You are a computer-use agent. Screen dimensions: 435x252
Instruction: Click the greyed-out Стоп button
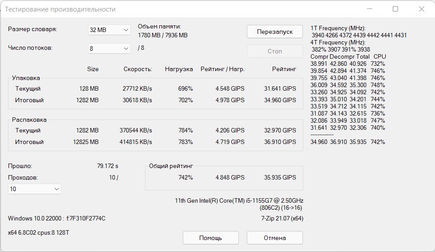point(274,51)
